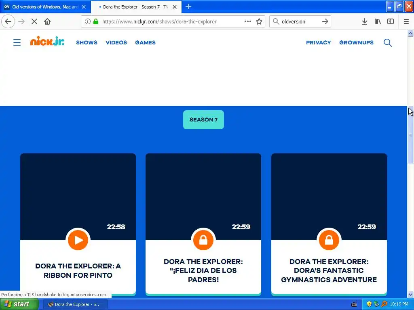414x310 pixels.
Task: Open the Videos section
Action: 116,42
